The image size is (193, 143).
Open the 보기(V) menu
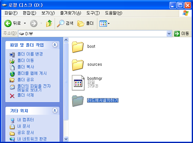(48, 13)
